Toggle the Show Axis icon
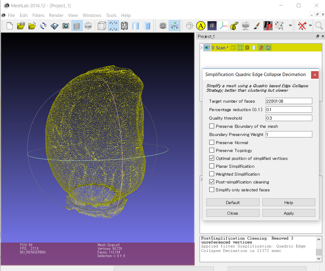Image resolution: width=325 pixels, height=271 pixels. tap(174, 26)
